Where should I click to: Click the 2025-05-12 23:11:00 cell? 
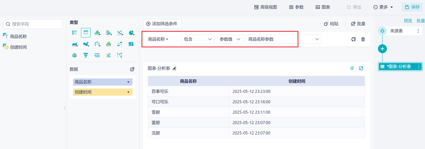297,112
